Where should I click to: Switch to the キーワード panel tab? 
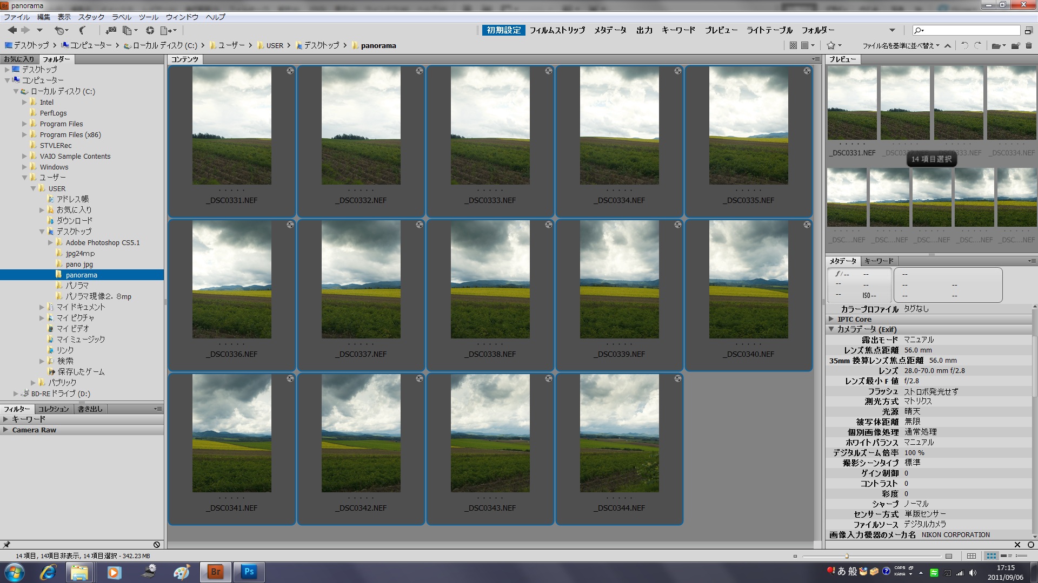point(879,261)
